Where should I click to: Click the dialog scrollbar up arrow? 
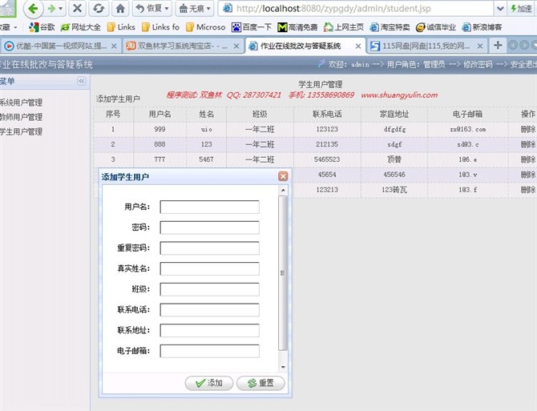283,190
